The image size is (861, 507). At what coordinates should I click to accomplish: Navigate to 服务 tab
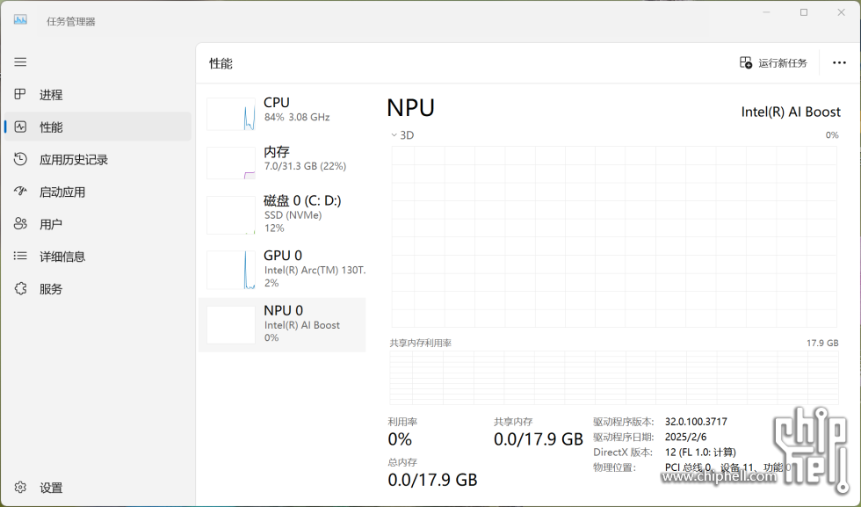tap(98, 289)
